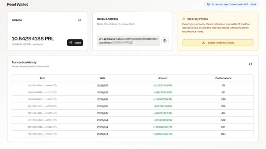Click the Transaction History heading
The width and height of the screenshot is (266, 149).
[x=24, y=62]
